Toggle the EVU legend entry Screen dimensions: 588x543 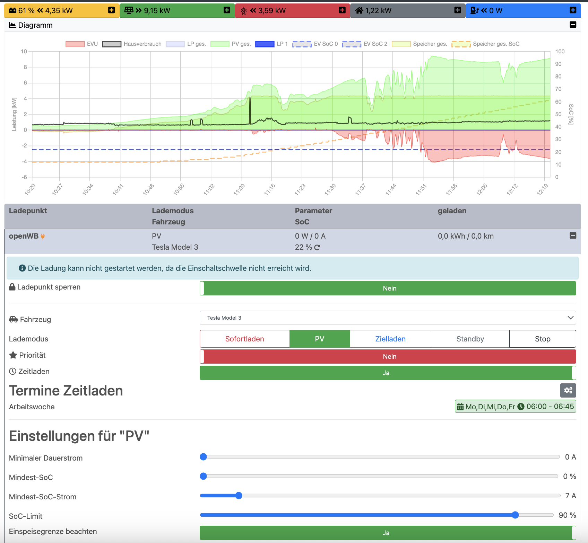click(x=82, y=44)
